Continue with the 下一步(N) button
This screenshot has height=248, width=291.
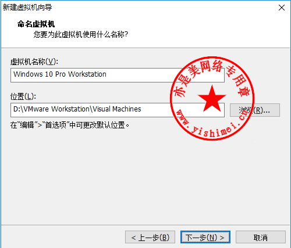205,237
